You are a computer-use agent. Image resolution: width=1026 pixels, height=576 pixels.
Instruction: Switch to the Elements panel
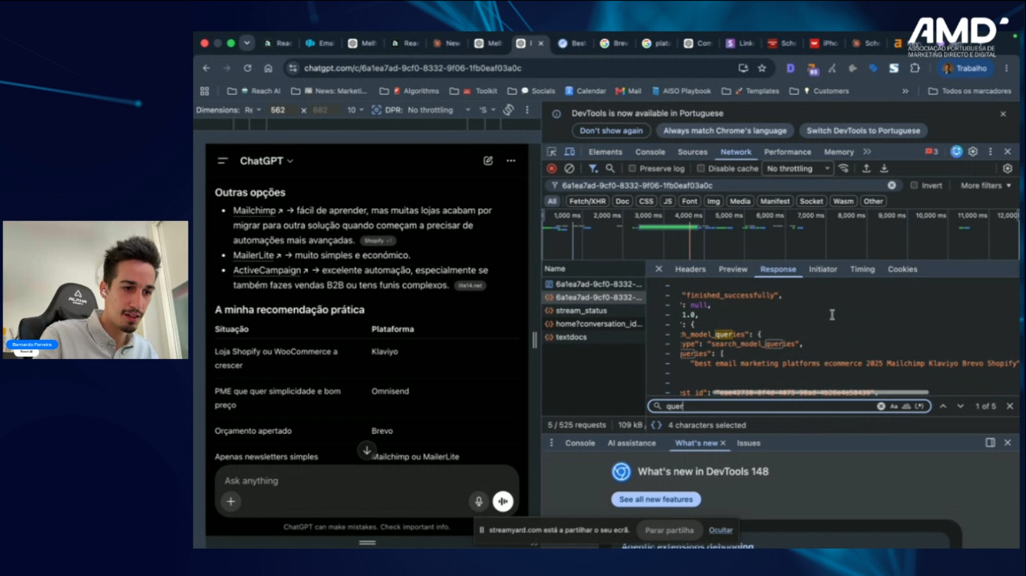point(605,152)
